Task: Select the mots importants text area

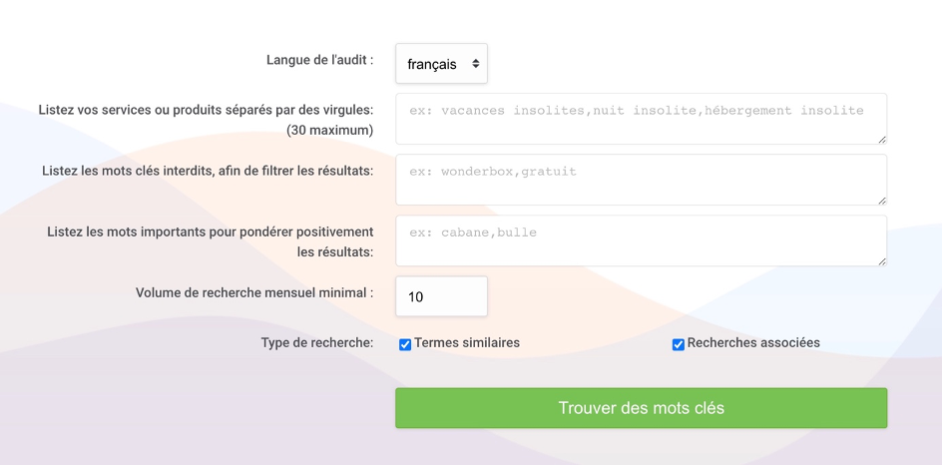Action: 641,240
